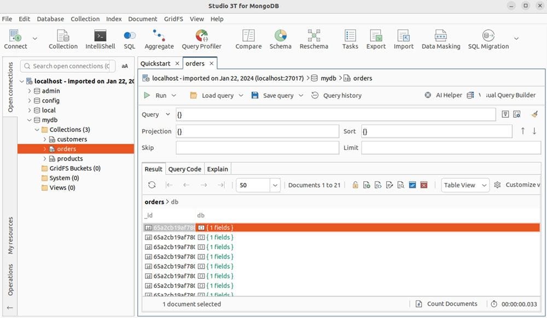
Task: Click Count Documents button
Action: 446,304
